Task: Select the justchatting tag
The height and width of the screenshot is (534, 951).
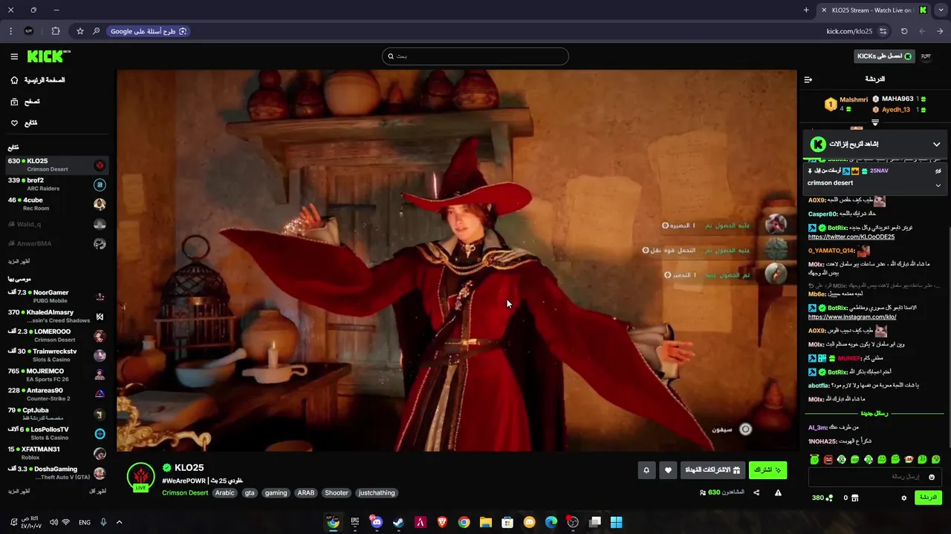Action: 377,492
